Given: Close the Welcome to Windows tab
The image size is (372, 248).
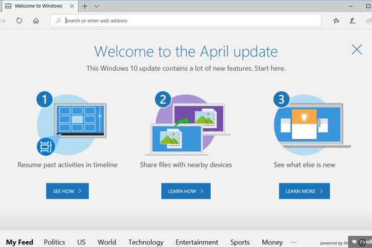Looking at the screenshot, I should (x=72, y=6).
